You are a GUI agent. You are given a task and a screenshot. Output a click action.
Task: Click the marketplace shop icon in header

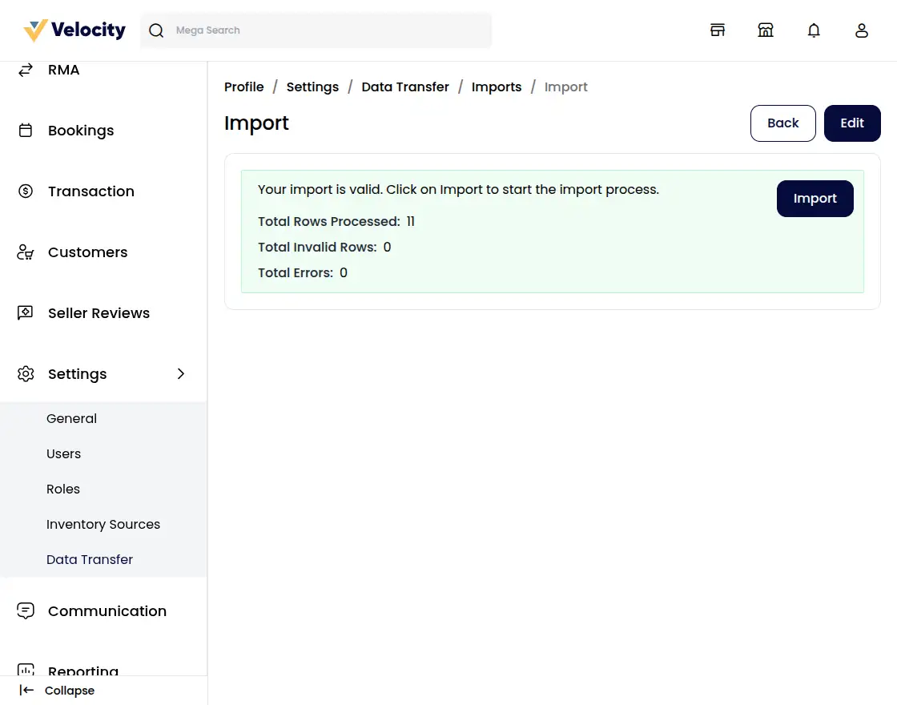click(x=766, y=30)
